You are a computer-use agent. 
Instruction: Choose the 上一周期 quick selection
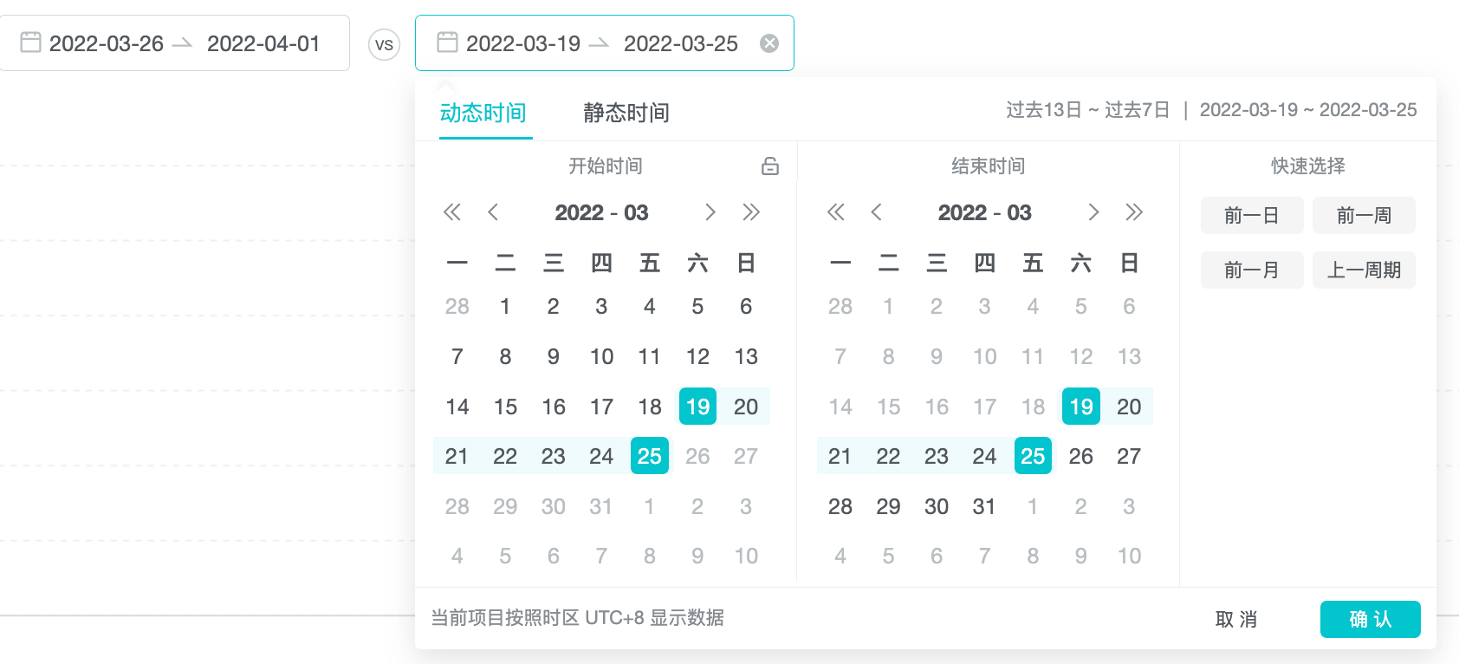[x=1363, y=270]
